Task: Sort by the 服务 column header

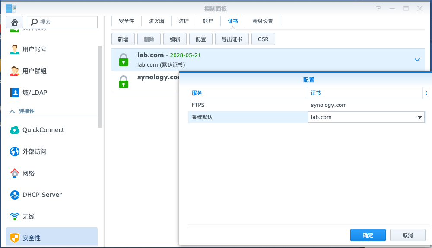Action: click(247, 93)
